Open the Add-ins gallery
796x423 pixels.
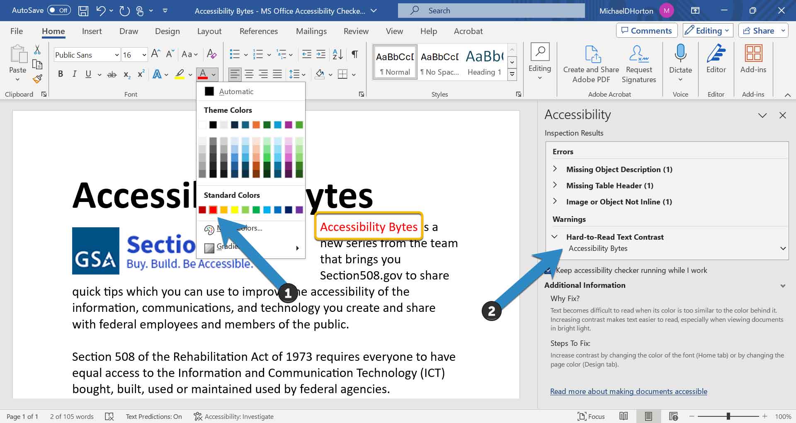753,59
